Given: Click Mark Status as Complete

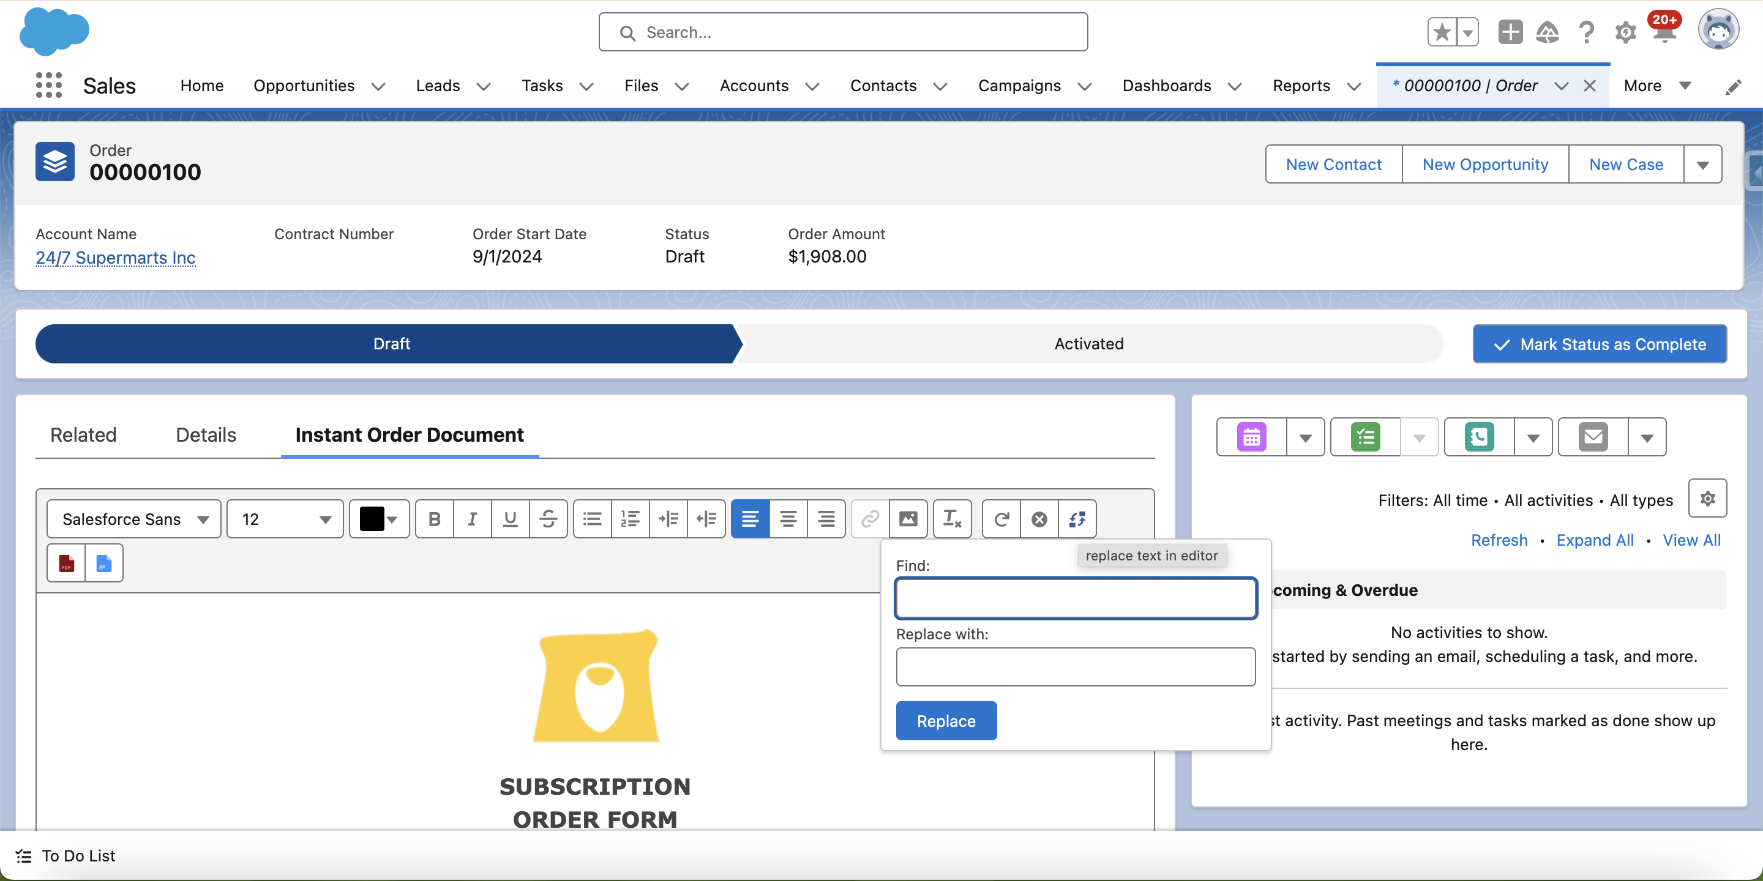Looking at the screenshot, I should point(1600,344).
